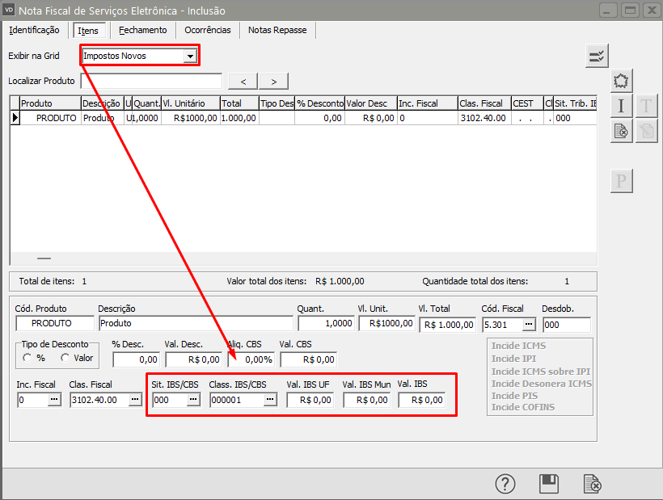Click the cancel document icon at bottom right

tap(593, 483)
